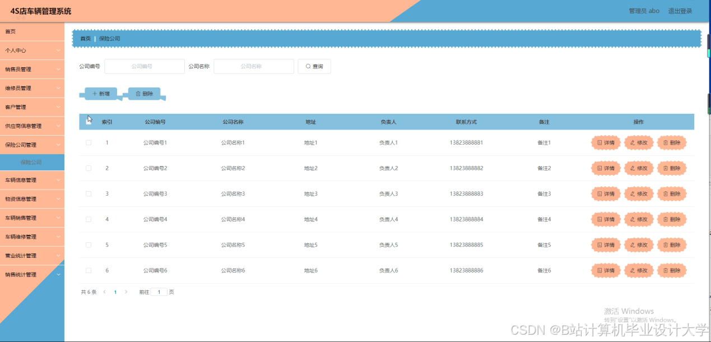The height and width of the screenshot is (342, 711).
Task: Select page 1 in pagination
Action: pyautogui.click(x=115, y=292)
